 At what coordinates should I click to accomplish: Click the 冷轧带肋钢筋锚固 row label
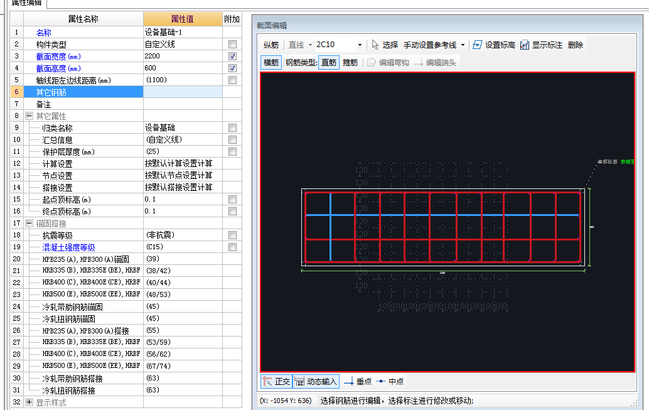click(72, 307)
